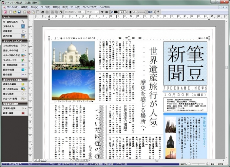Click the 段数 button in toolbar
230x167 pixels.
coord(151,12)
